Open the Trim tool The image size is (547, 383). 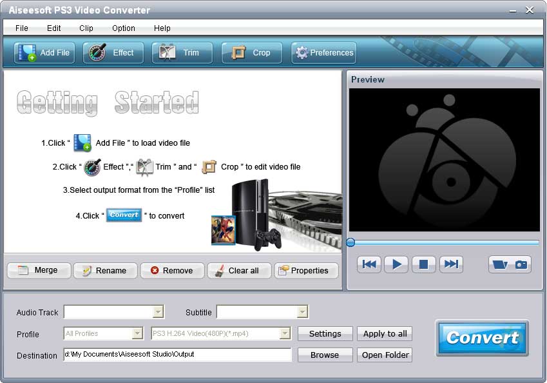point(182,53)
